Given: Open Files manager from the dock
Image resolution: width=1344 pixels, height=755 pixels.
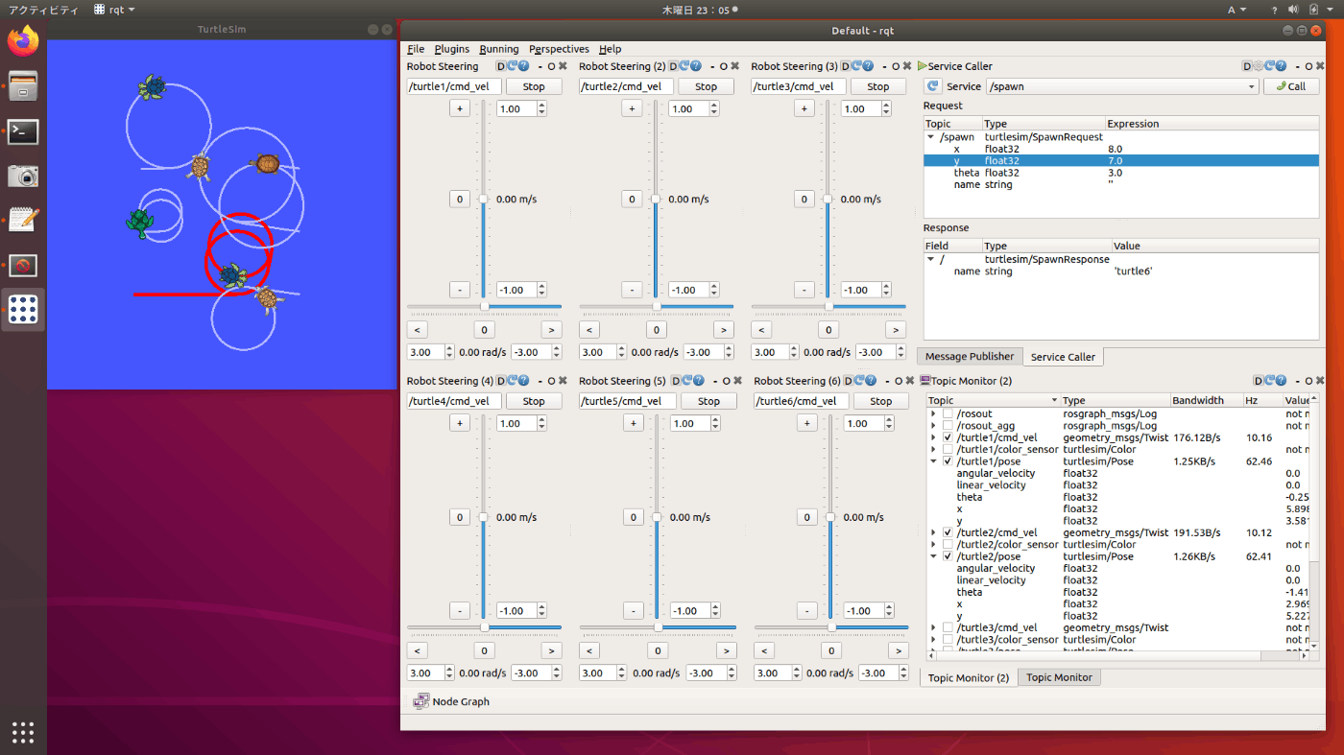Looking at the screenshot, I should pos(23,86).
